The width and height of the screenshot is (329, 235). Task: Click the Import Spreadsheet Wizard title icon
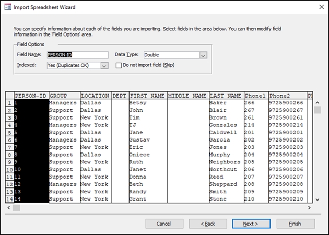pyautogui.click(x=8, y=7)
